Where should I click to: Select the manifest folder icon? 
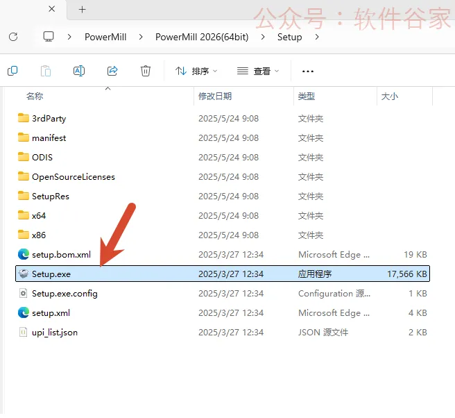(23, 137)
